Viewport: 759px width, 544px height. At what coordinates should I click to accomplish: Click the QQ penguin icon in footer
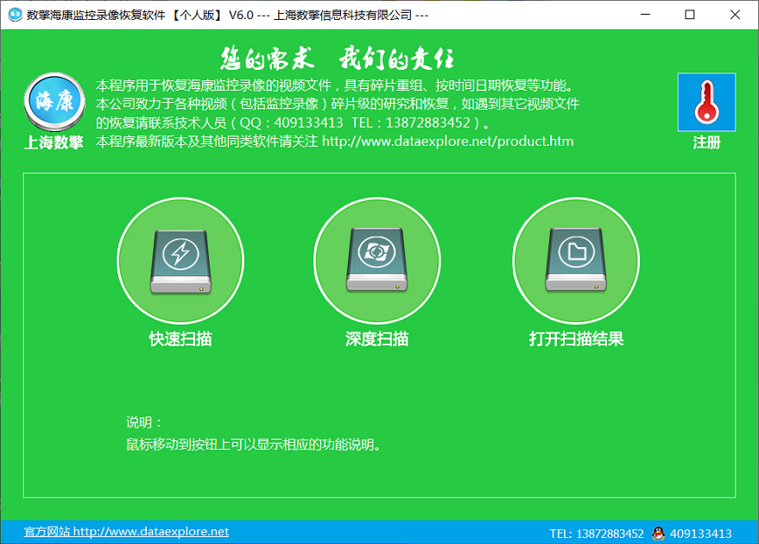tap(658, 533)
